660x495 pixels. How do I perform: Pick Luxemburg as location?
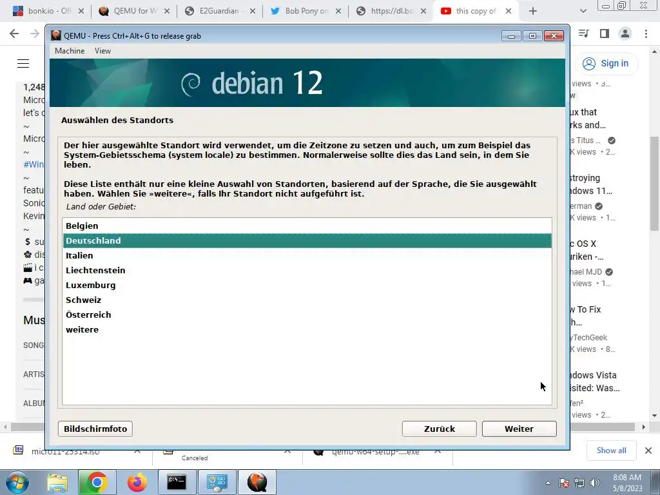[307, 285]
